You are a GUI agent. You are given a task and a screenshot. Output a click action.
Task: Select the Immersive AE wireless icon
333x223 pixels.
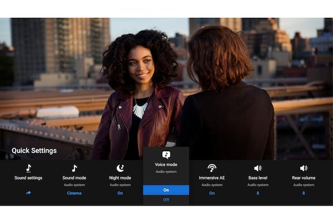pos(212,168)
